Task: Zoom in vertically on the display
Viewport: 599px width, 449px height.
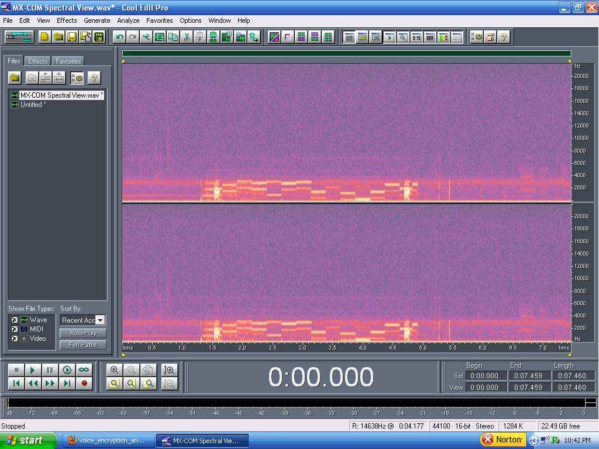Action: (169, 369)
